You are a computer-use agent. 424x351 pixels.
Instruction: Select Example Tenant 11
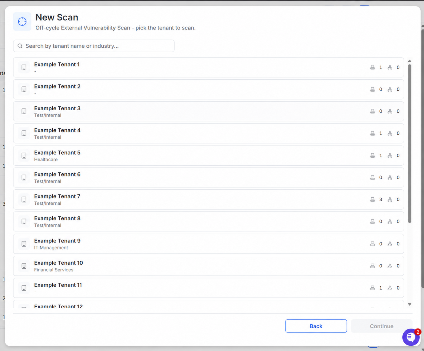(208, 288)
